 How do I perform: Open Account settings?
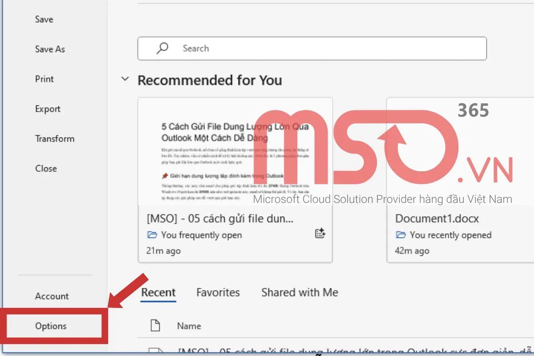click(x=52, y=296)
